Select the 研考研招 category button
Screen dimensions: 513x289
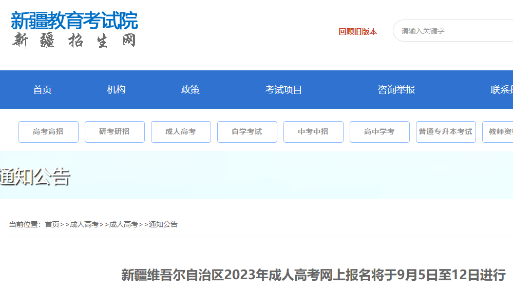115,132
